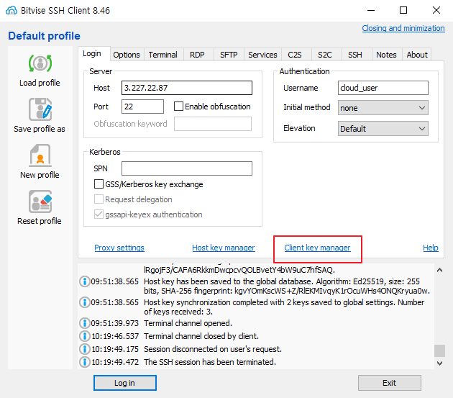Click the 'Default profile' heading
This screenshot has width=453, height=398.
(x=44, y=36)
